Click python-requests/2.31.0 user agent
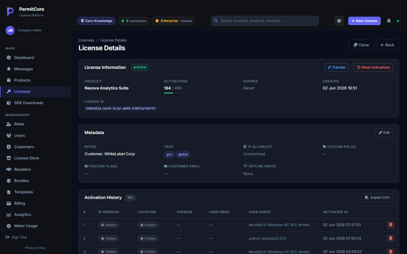 tap(267, 238)
